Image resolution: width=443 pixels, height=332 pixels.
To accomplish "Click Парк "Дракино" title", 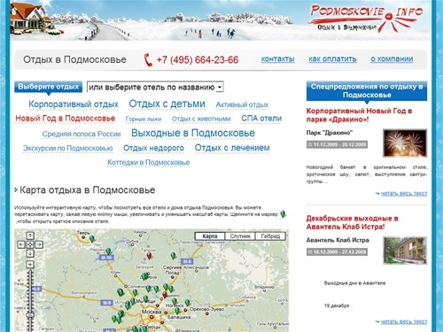I will pos(330,133).
